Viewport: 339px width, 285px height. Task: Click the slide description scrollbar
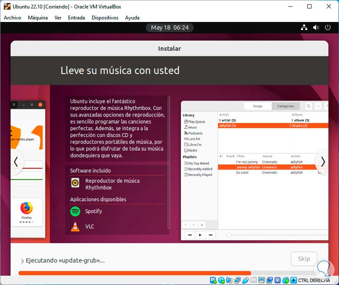tap(169, 163)
